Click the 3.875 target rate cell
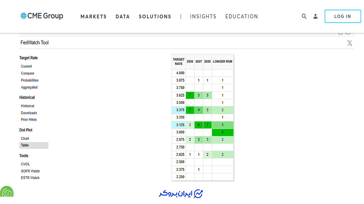This screenshot has height=204, width=364. tap(179, 80)
